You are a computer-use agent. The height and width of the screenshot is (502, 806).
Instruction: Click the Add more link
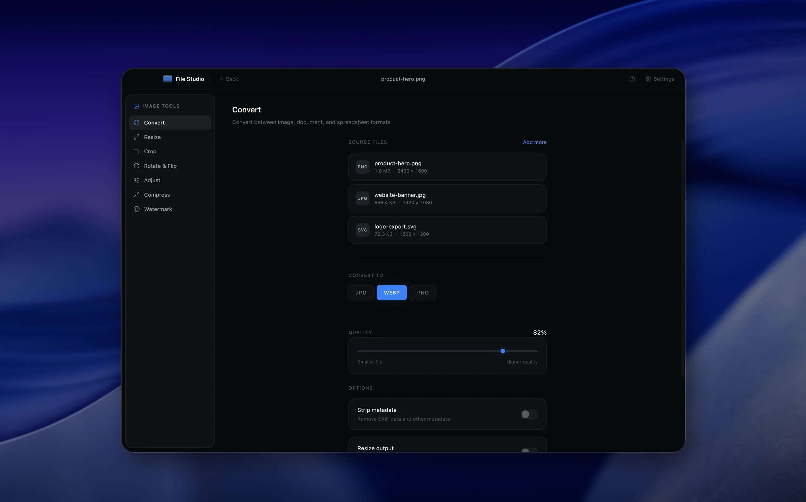[x=534, y=142]
